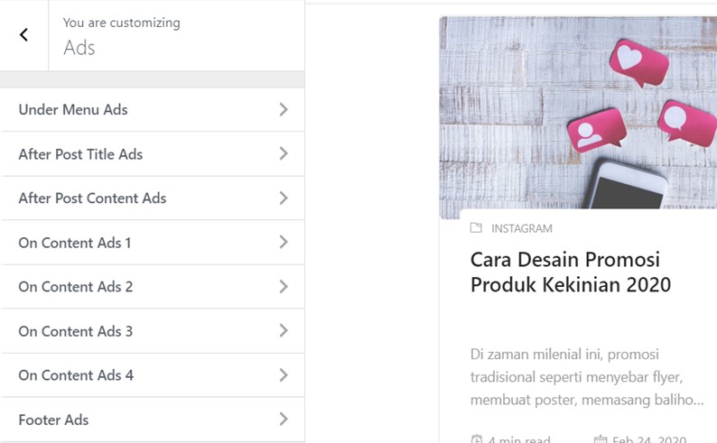The width and height of the screenshot is (717, 443).
Task: Expand On Content Ads 4 via its arrow
Action: pos(284,375)
